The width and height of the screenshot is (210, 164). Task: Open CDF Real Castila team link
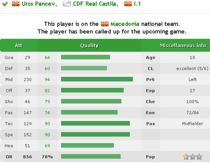coord(94,4)
